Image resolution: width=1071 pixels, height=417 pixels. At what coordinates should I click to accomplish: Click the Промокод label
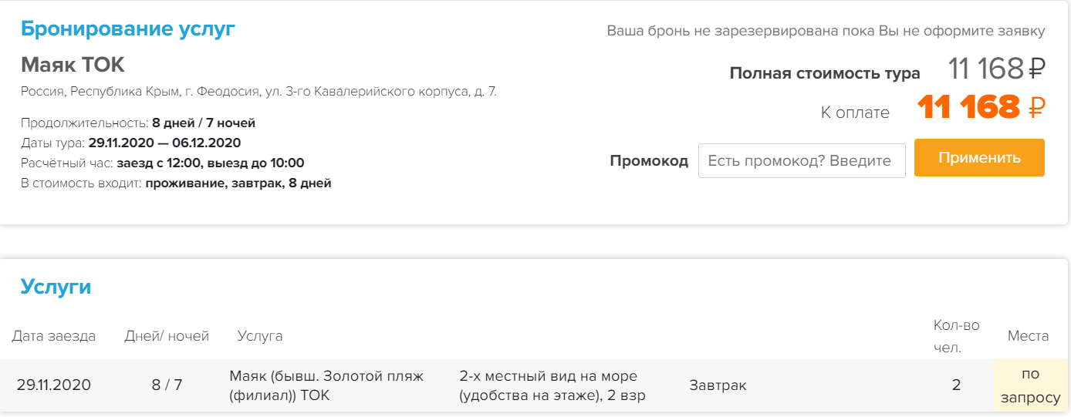[649, 161]
